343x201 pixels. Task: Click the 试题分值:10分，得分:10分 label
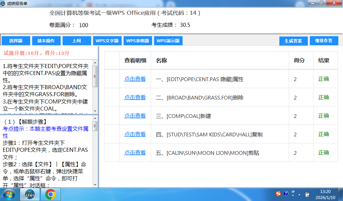click(37, 53)
